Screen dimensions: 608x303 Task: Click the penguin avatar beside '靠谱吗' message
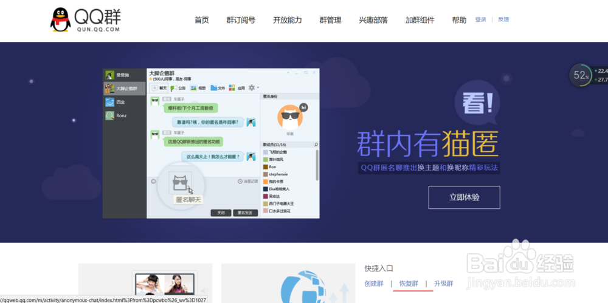point(251,121)
